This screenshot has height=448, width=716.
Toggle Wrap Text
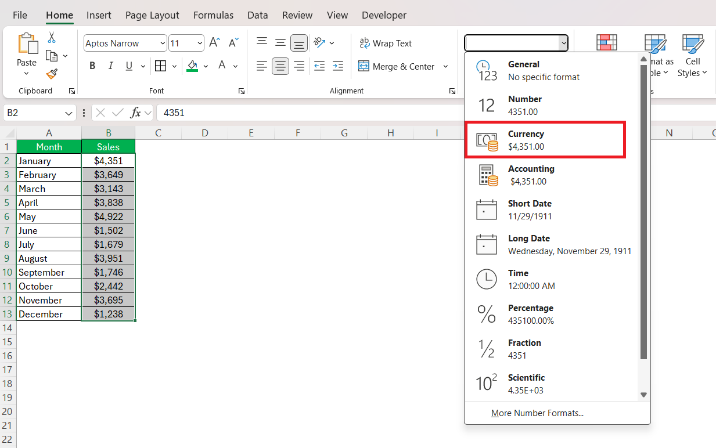386,43
